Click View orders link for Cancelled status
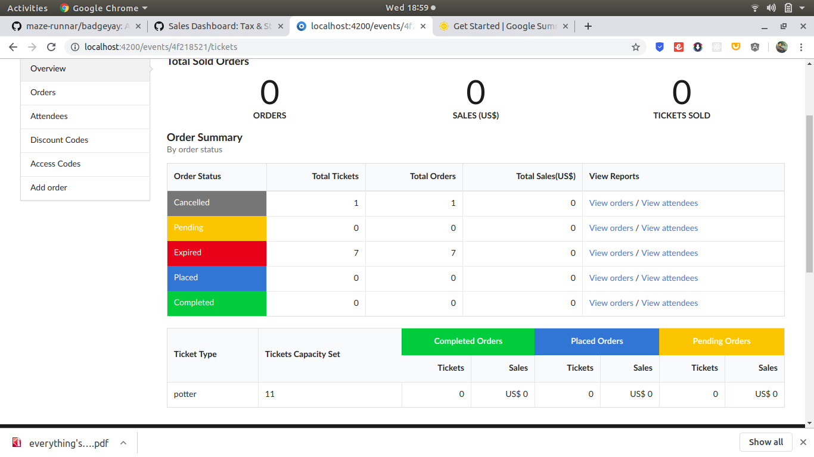The height and width of the screenshot is (457, 814). 611,203
